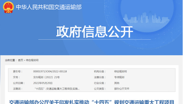Click the breadcrumb arrow separator after 首页
The image size is (183, 104).
pos(25,60)
